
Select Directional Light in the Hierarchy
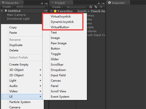pos(18,19)
